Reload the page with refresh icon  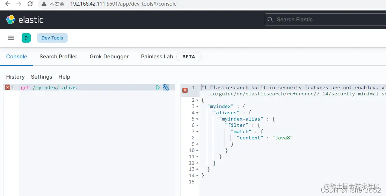tap(30, 4)
